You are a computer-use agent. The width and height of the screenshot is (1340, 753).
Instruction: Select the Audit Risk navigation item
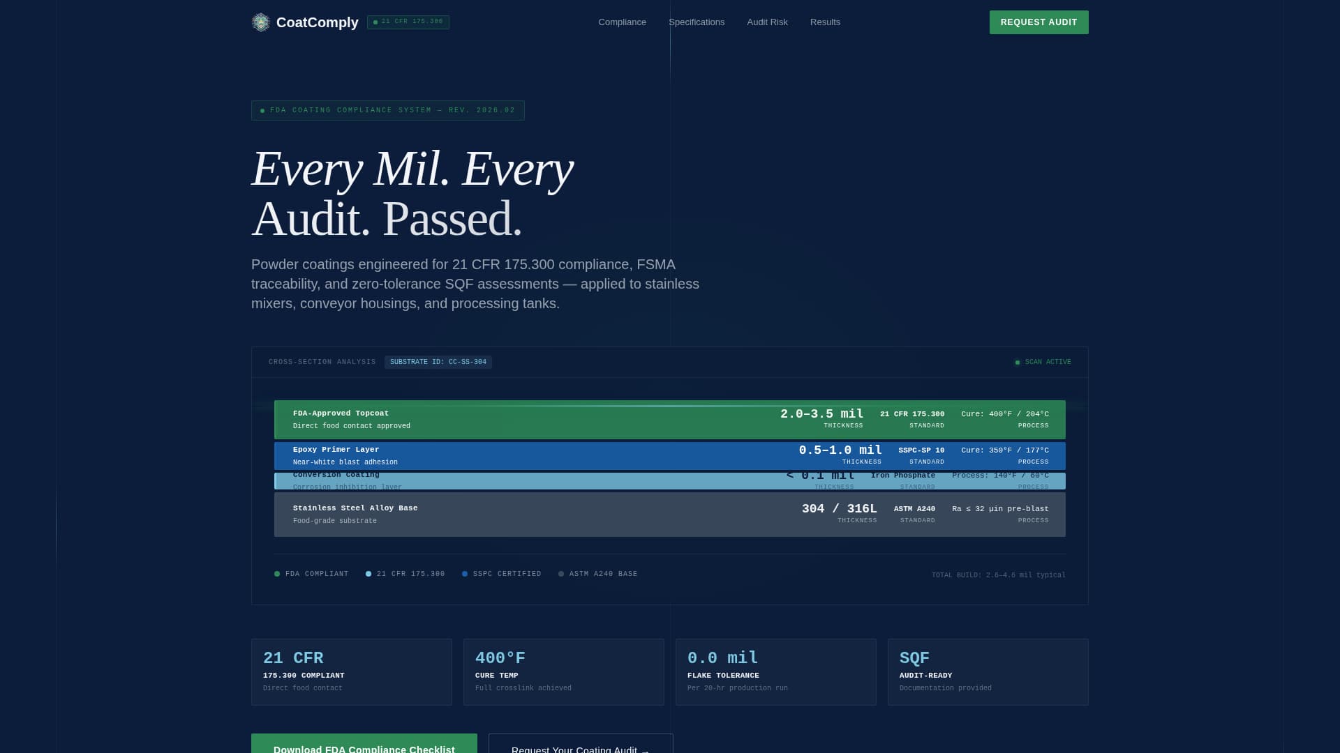click(767, 22)
